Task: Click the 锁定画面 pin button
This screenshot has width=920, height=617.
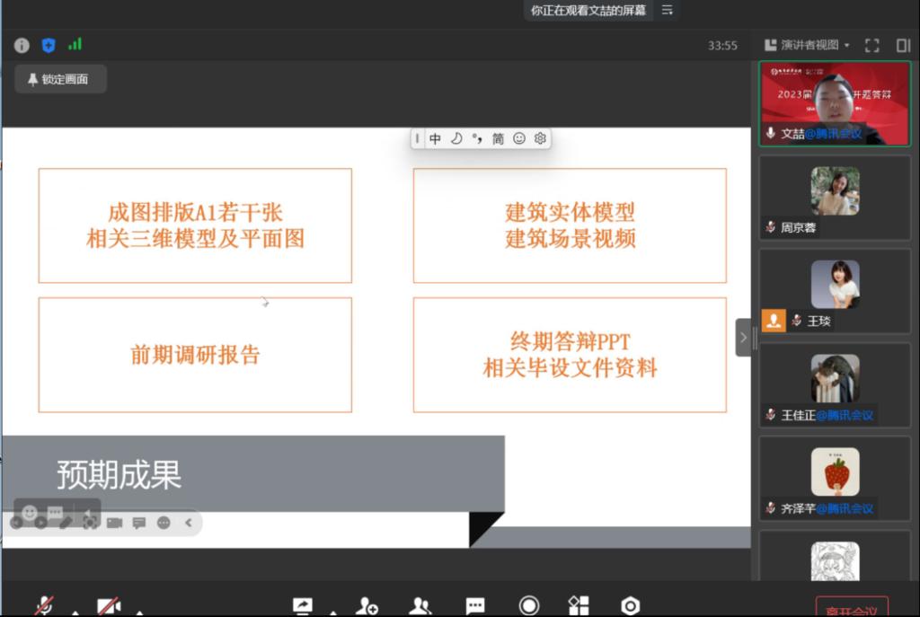Action: point(60,79)
